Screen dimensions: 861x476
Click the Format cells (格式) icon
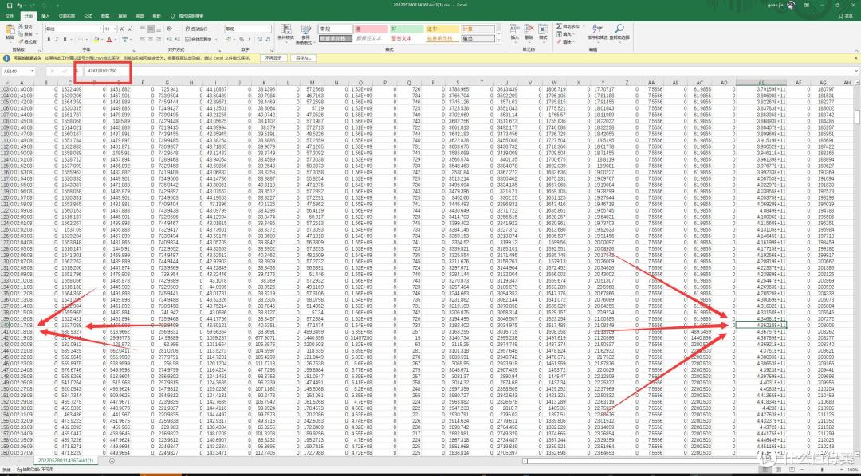click(543, 30)
